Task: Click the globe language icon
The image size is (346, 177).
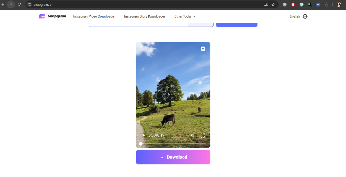Action: (305, 16)
